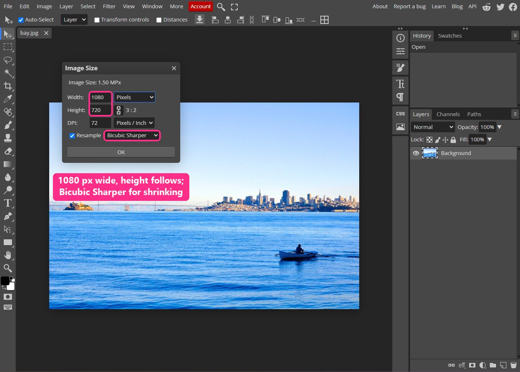Select the Magic Wand tool
This screenshot has width=520, height=372.
pos(8,73)
